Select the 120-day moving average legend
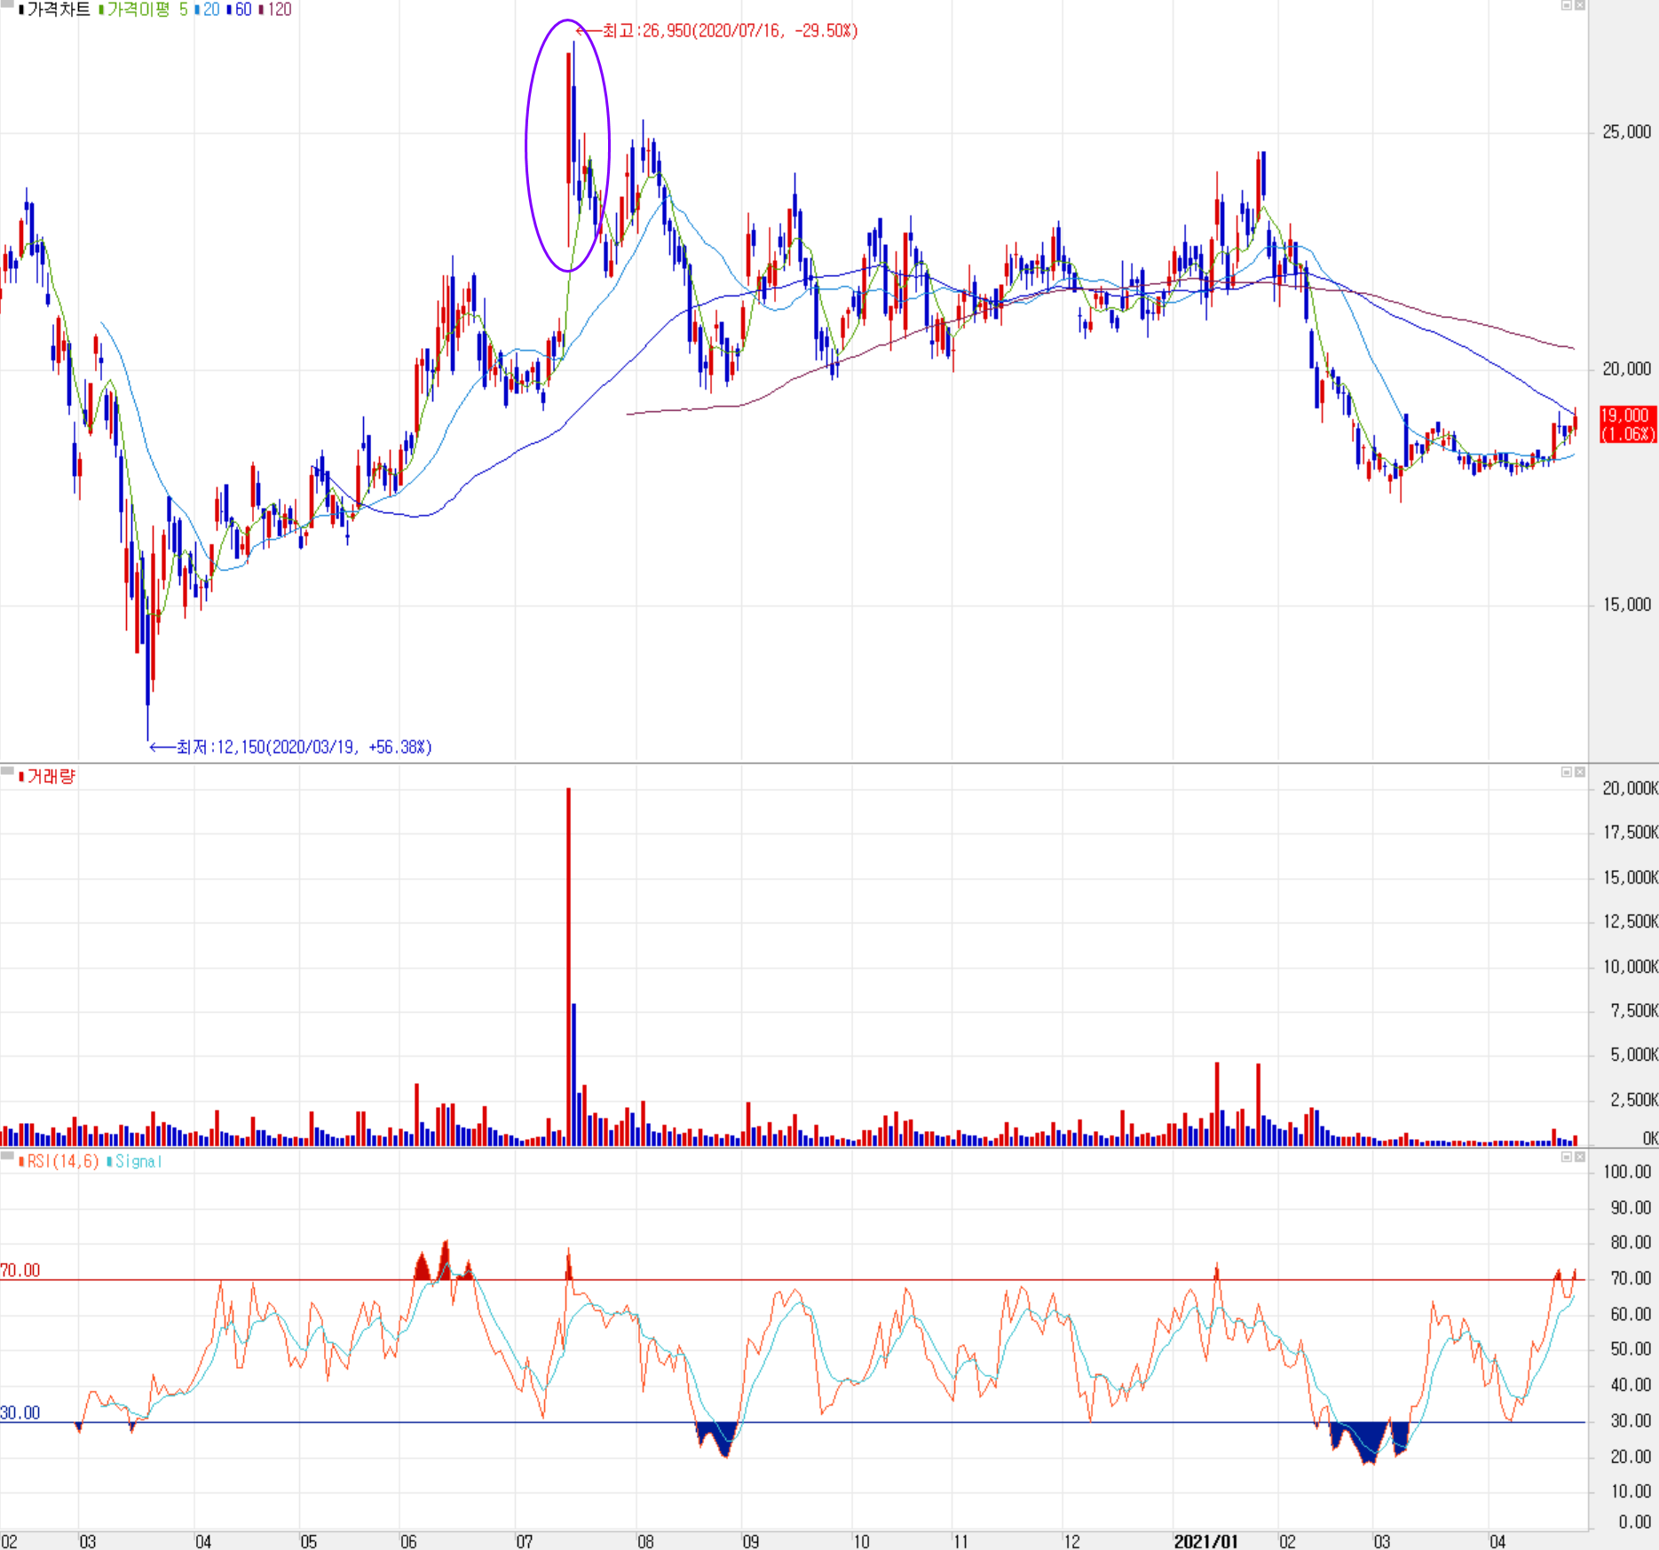1659x1550 pixels. (x=279, y=10)
